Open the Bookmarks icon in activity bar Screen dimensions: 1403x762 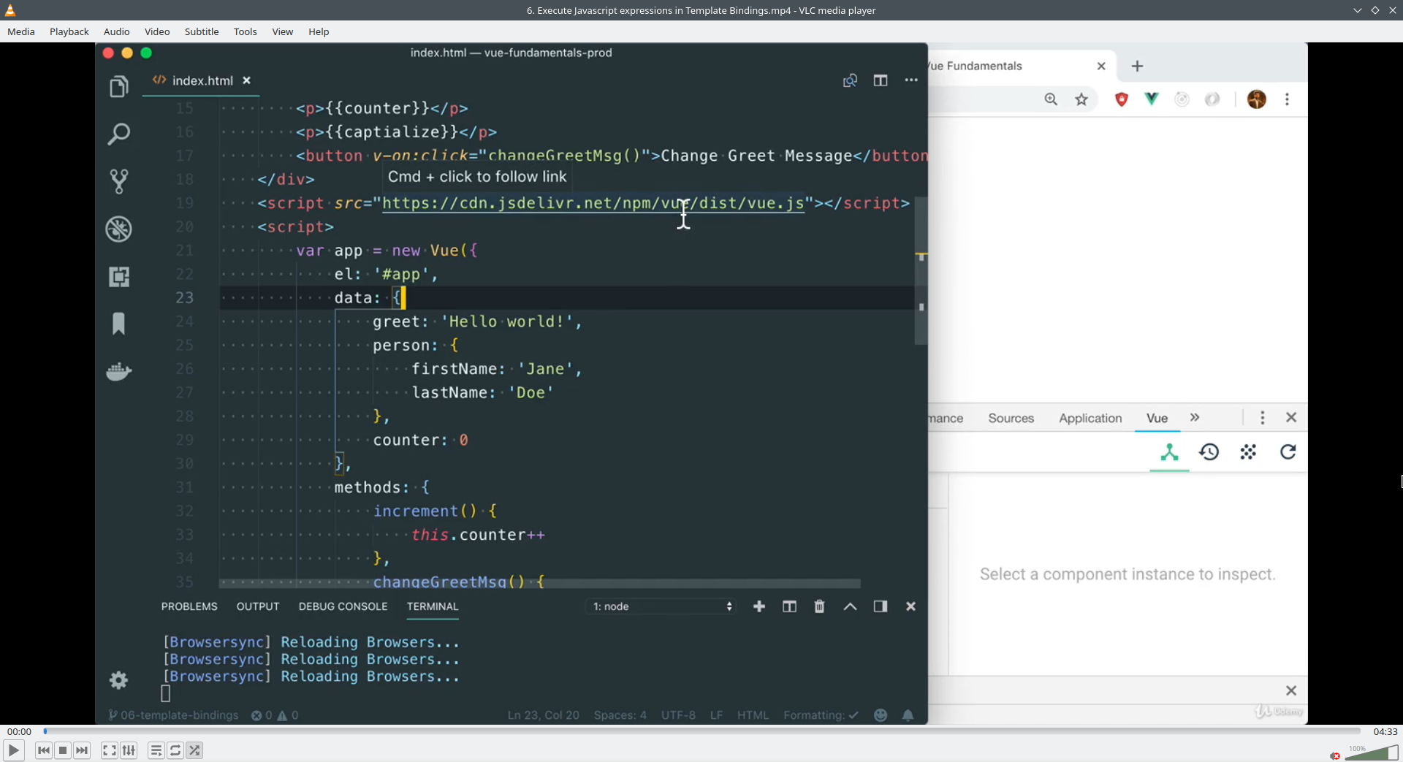[118, 324]
